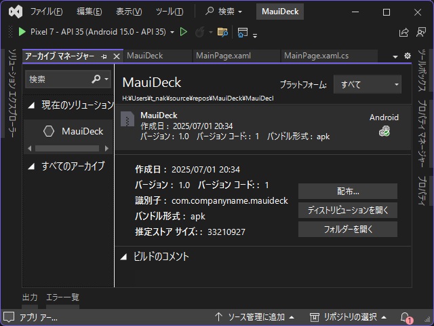Open the ツール(T) menu

pos(170,12)
